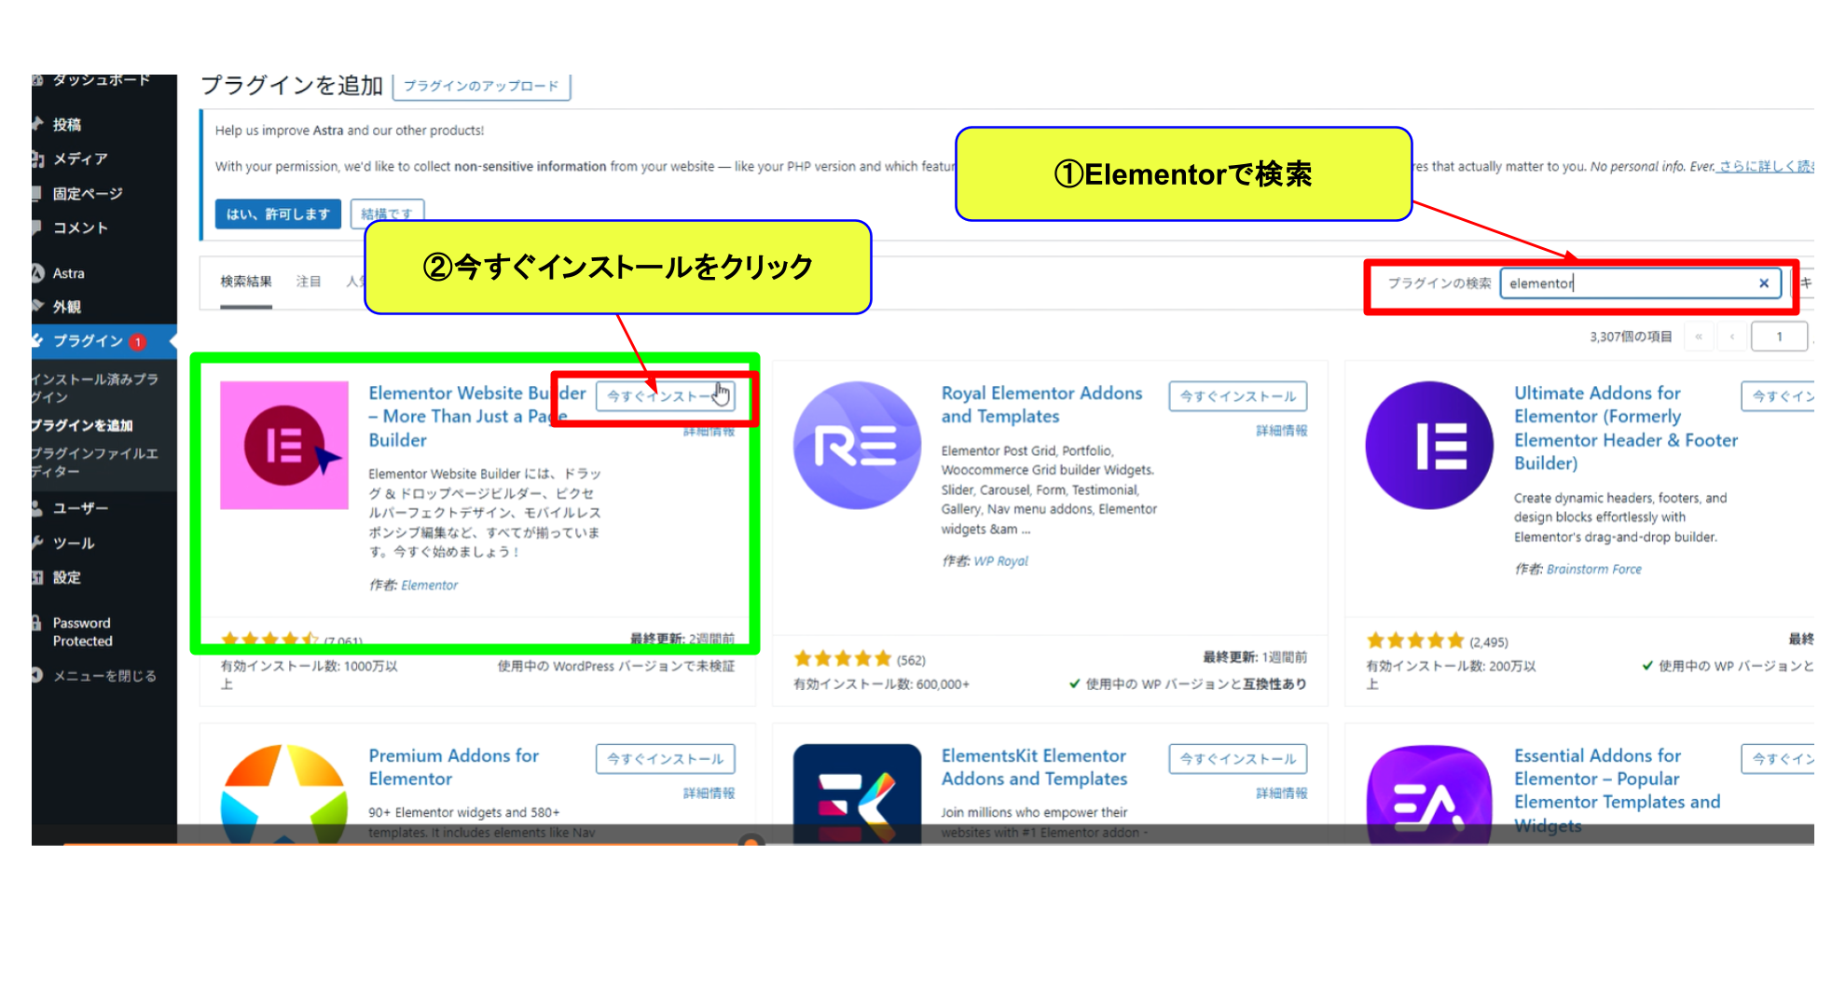
Task: Clear search with the X icon
Action: pos(1764,283)
